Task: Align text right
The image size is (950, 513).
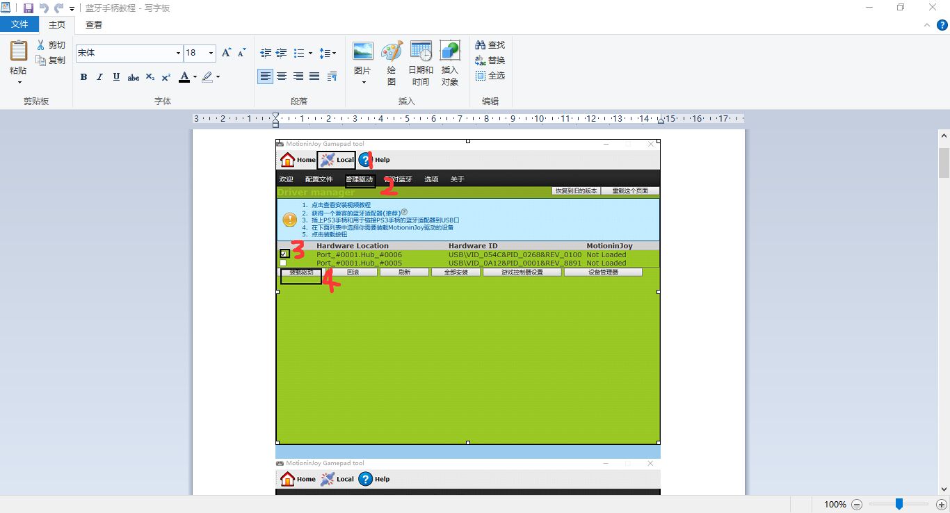Action: click(x=298, y=76)
